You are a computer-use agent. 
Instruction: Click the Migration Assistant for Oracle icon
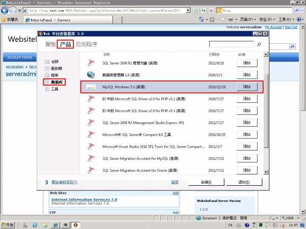(x=91, y=170)
